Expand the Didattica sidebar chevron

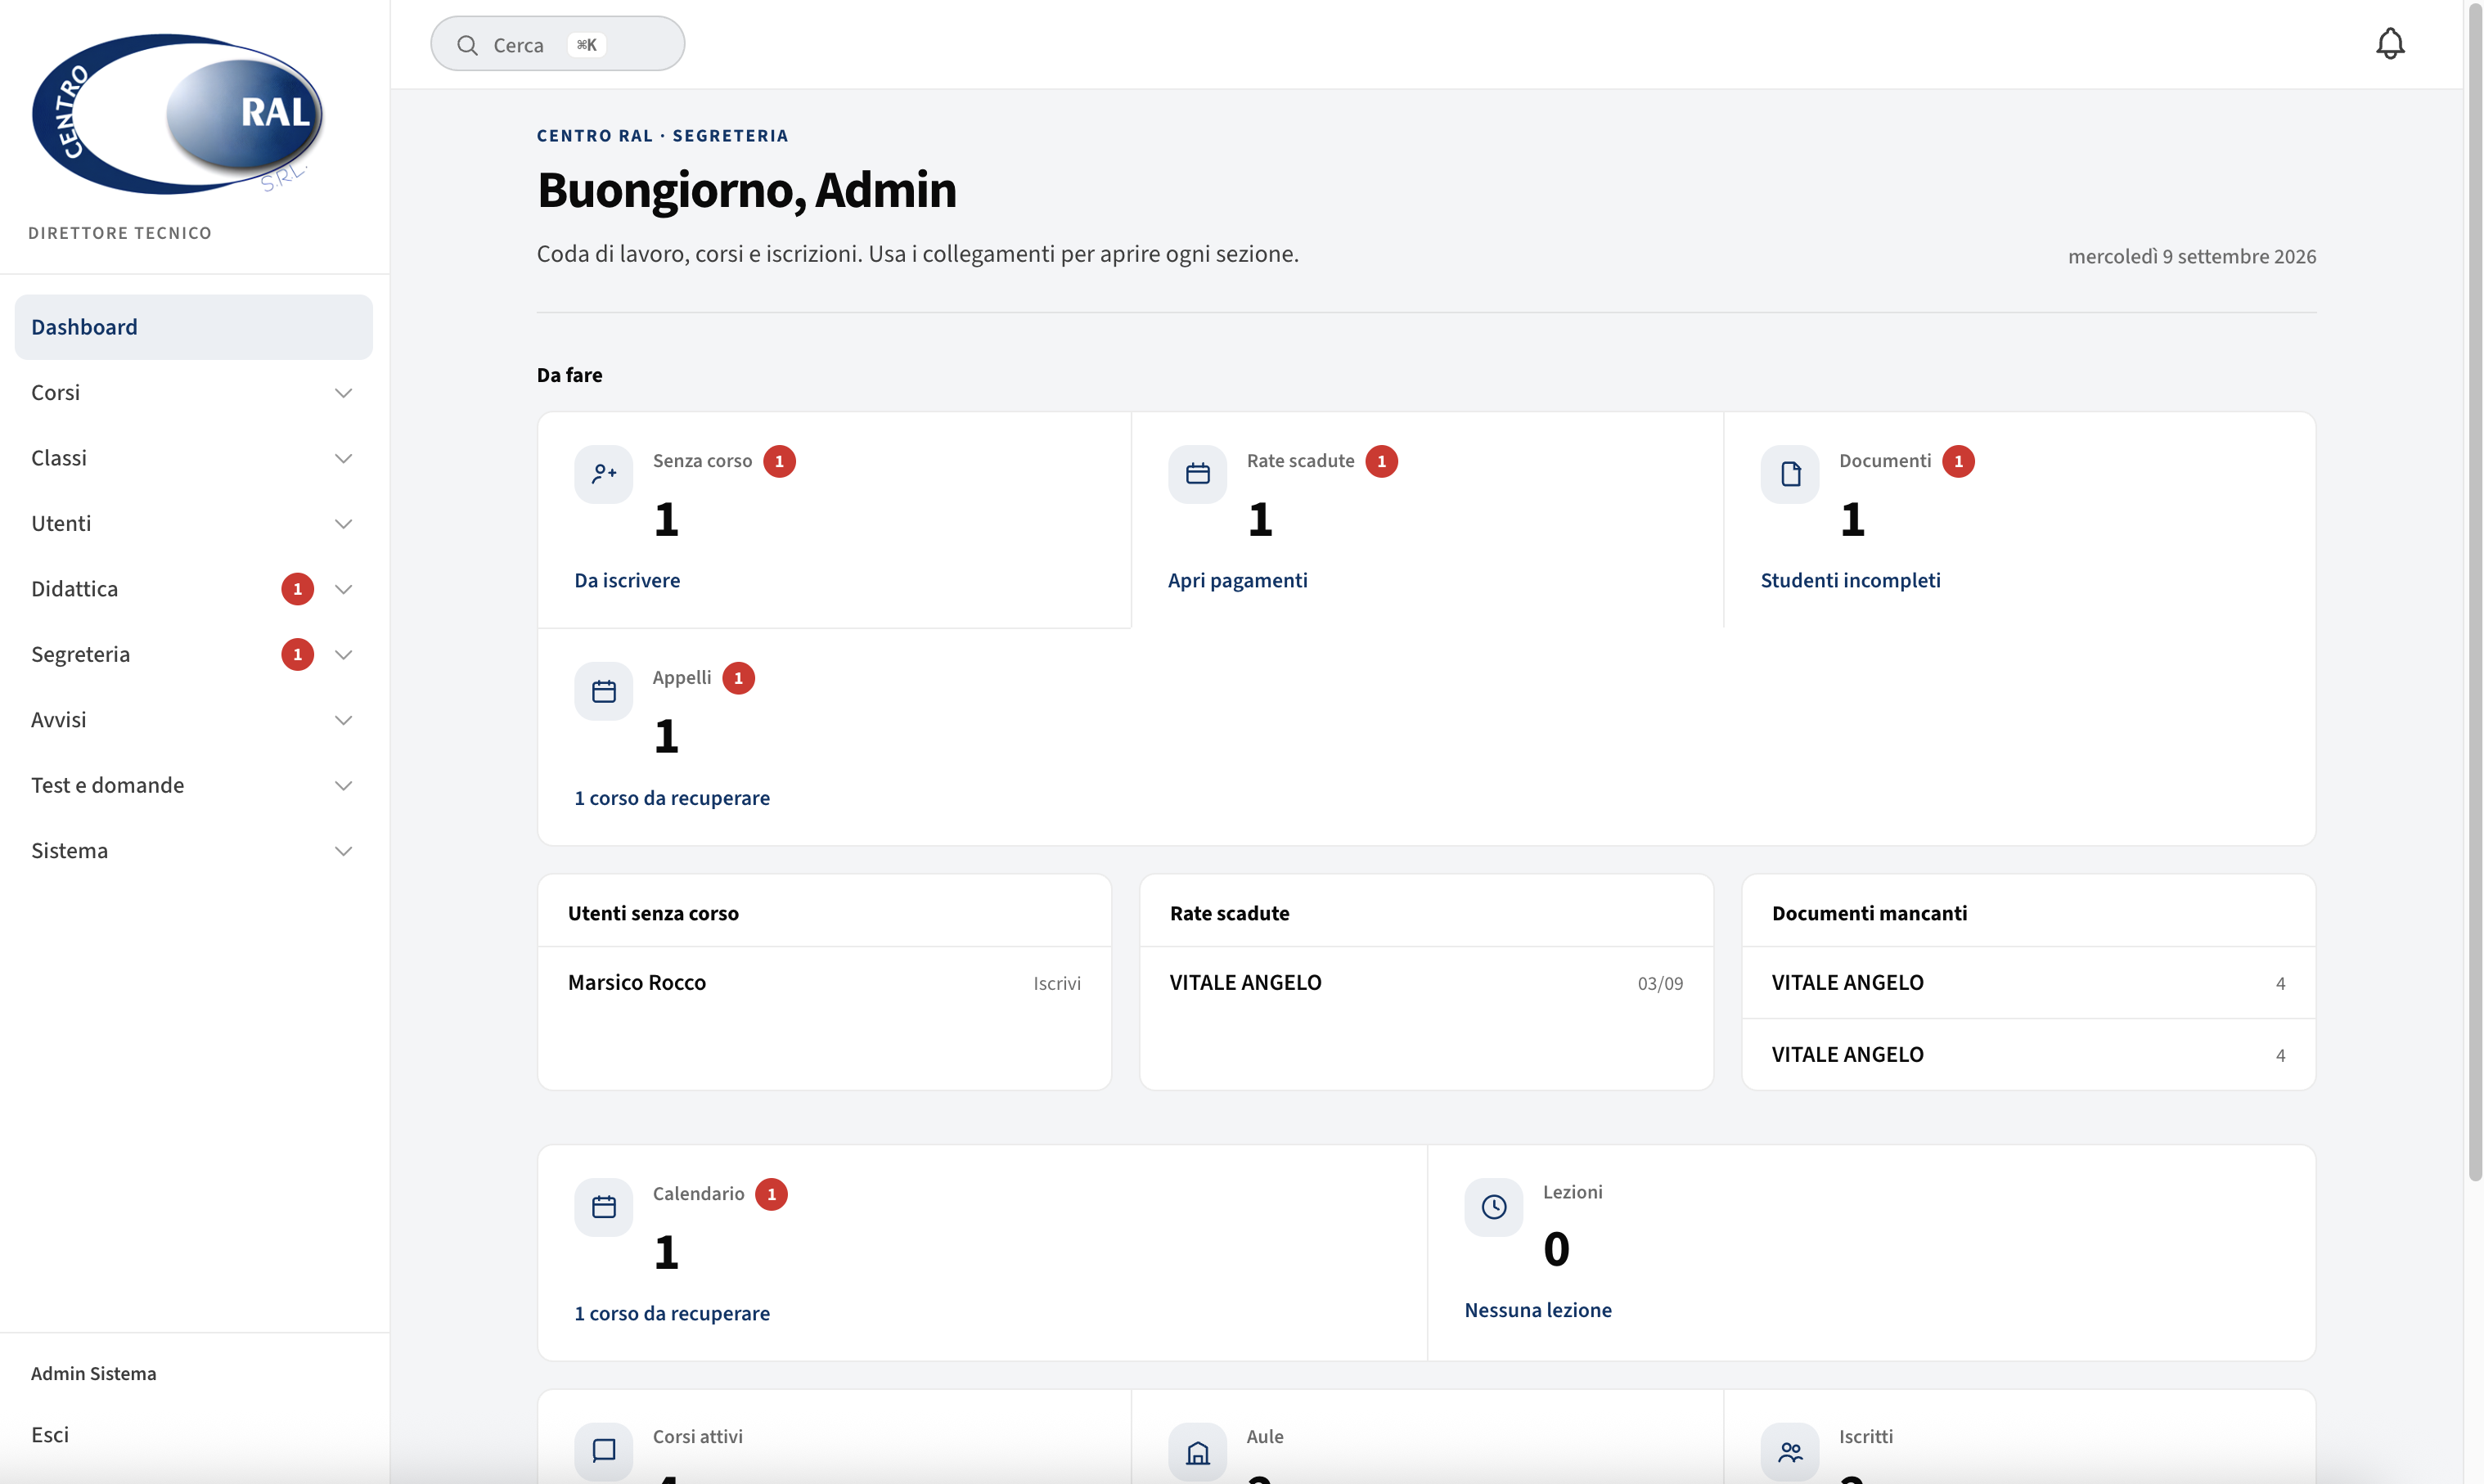(x=343, y=589)
